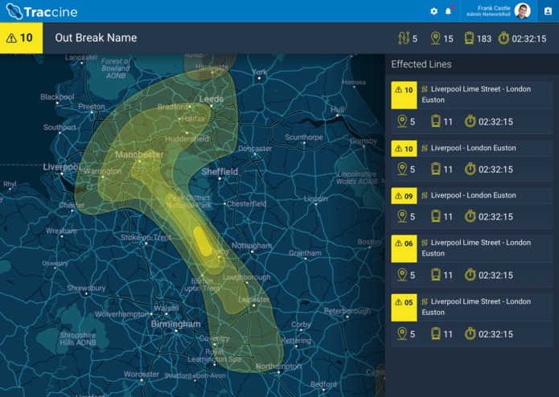Click Doncaster label on the map
Screen dimensions: 559x397
coord(255,148)
